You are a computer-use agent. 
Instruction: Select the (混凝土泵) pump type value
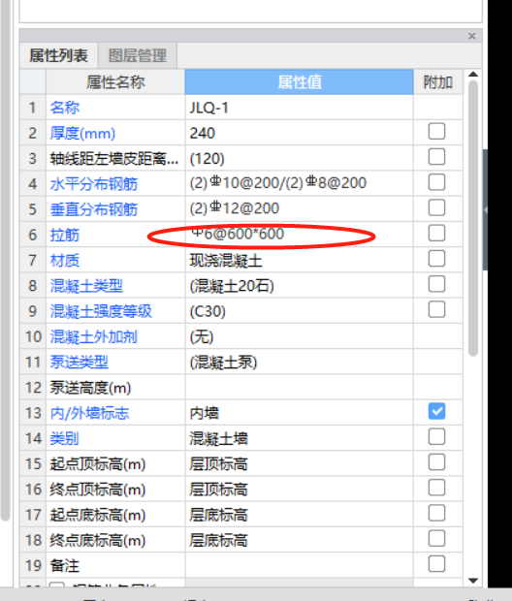click(x=299, y=363)
